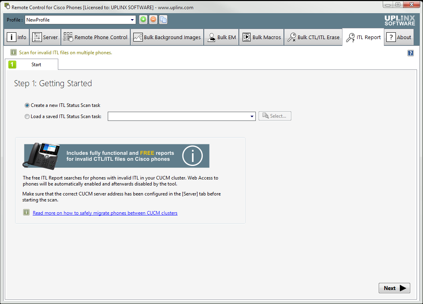Open the link about migrating phones between CUCM clusters
The width and height of the screenshot is (423, 304).
coord(105,213)
